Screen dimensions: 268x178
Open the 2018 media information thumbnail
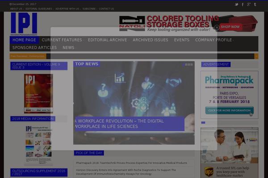coord(38,146)
